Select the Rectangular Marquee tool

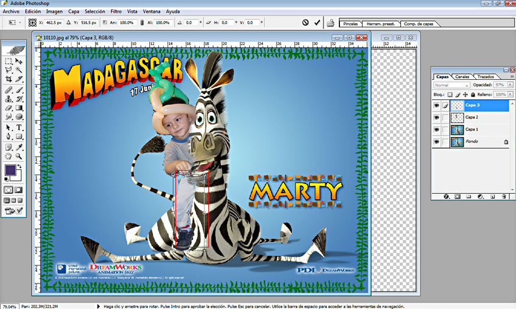coord(9,61)
